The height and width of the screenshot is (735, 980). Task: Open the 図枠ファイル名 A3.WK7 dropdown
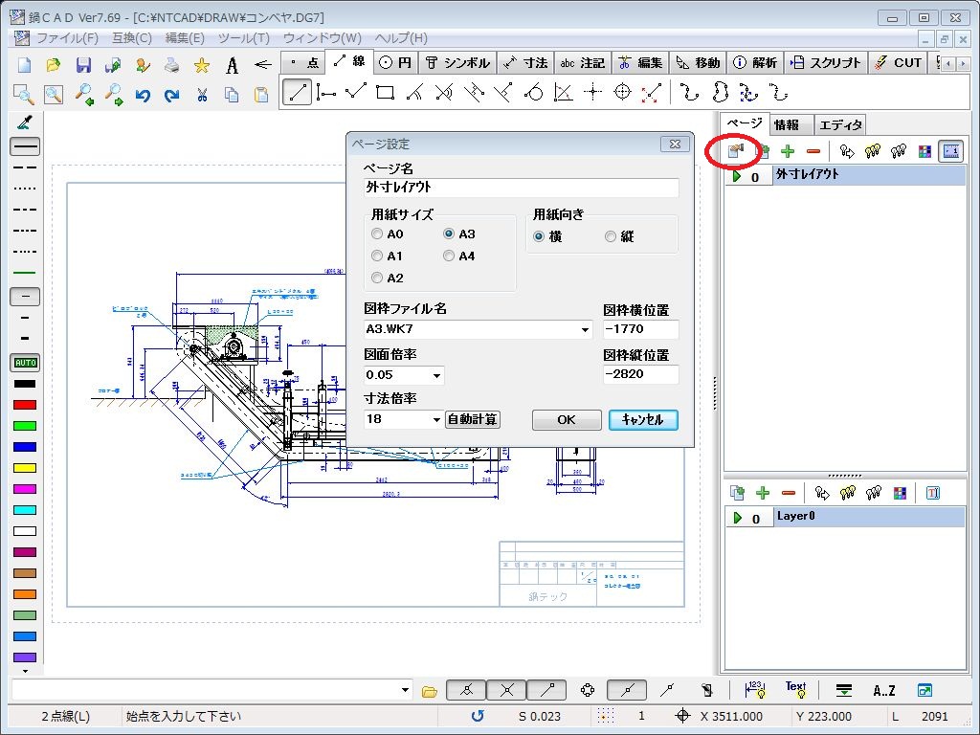(585, 329)
